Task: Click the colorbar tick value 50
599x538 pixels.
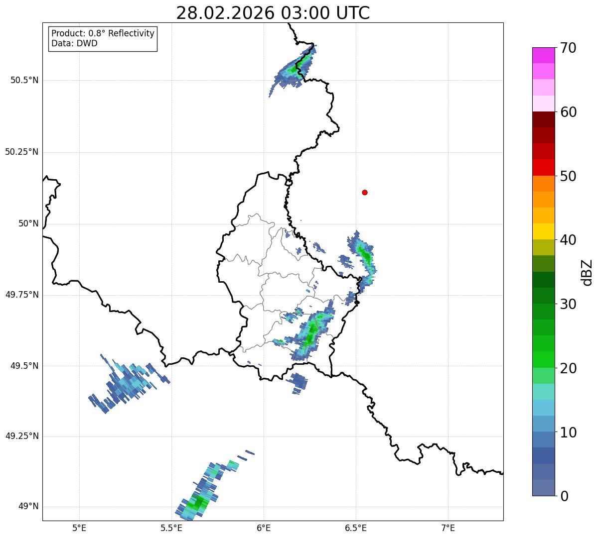Action: (568, 176)
